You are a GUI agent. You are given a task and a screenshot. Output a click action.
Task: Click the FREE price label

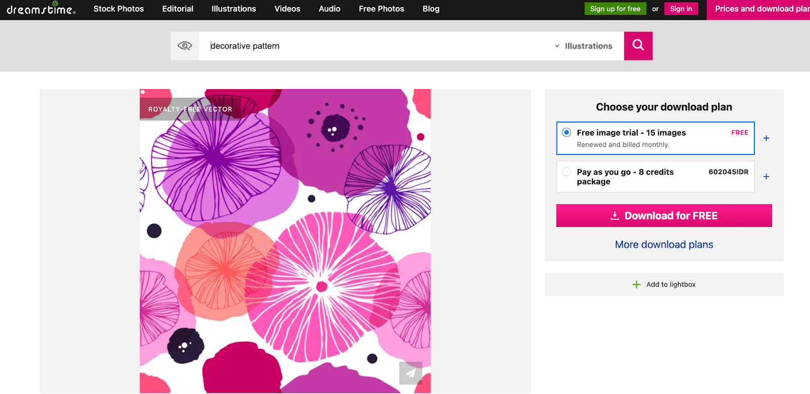point(740,133)
